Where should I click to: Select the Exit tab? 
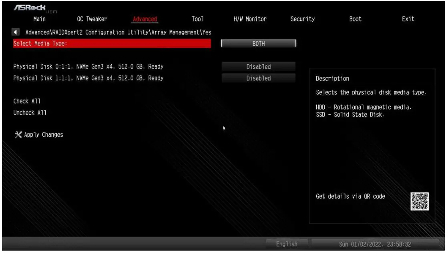point(408,19)
